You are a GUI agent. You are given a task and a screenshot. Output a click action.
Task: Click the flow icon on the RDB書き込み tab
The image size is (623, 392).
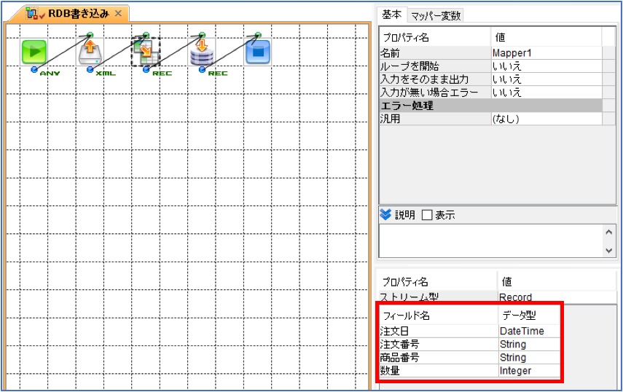tap(33, 14)
